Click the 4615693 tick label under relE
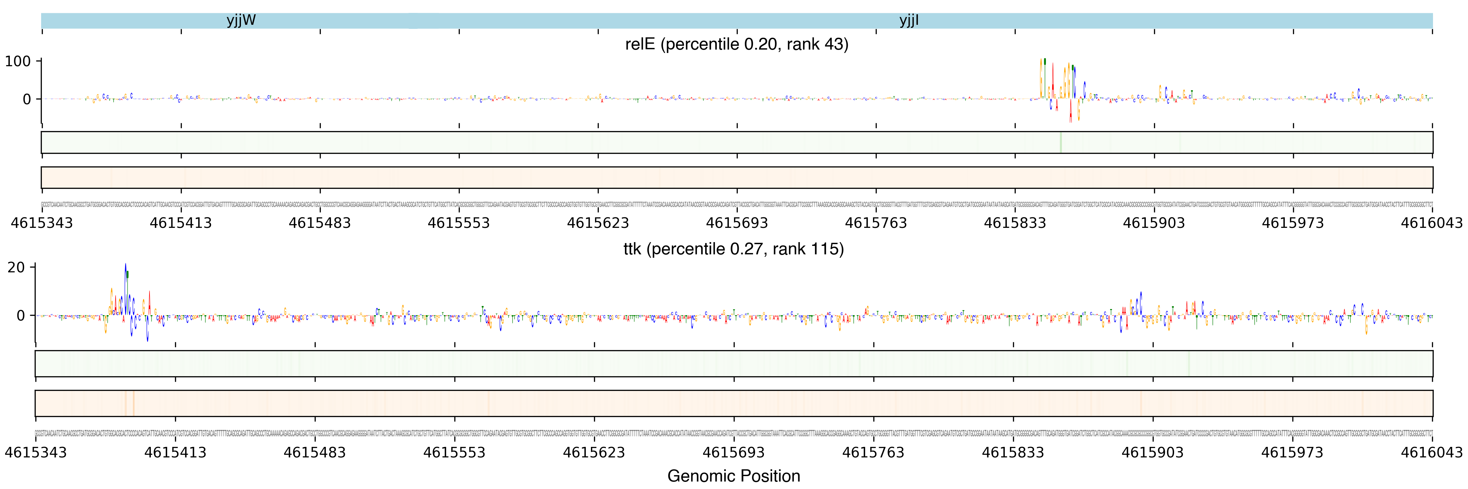 click(x=736, y=223)
